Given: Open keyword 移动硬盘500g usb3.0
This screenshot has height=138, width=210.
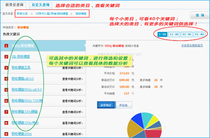Looking at the screenshot, I should pos(27,90).
